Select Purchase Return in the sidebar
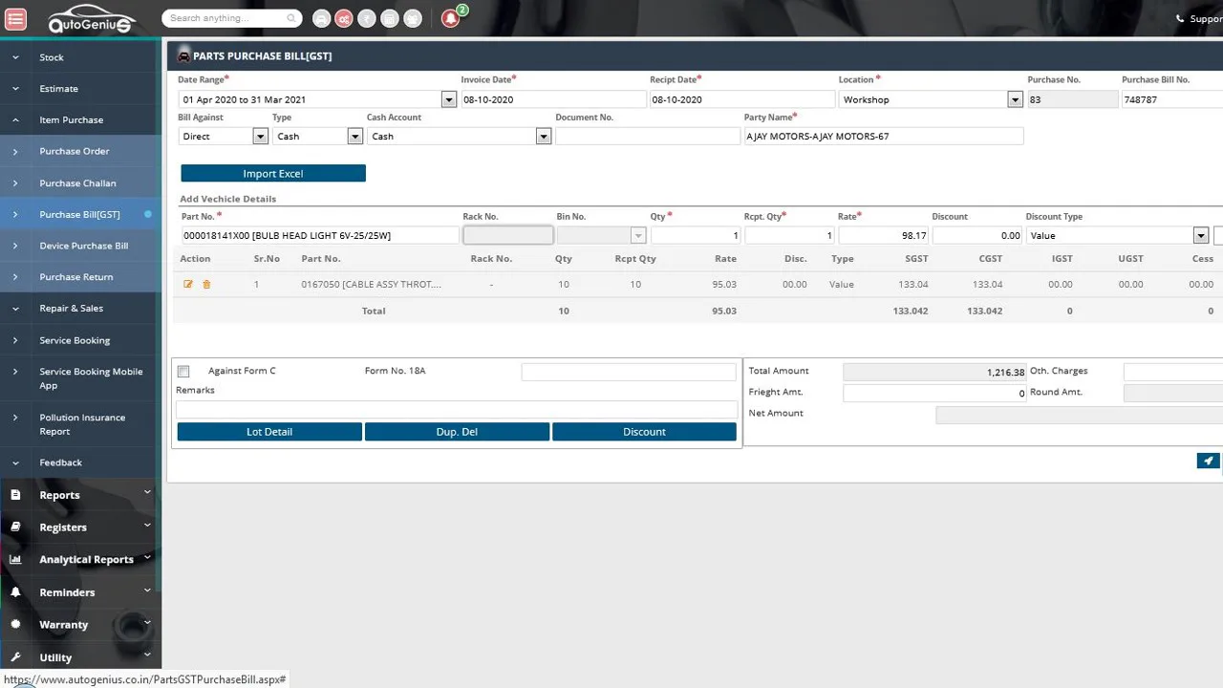 [77, 277]
